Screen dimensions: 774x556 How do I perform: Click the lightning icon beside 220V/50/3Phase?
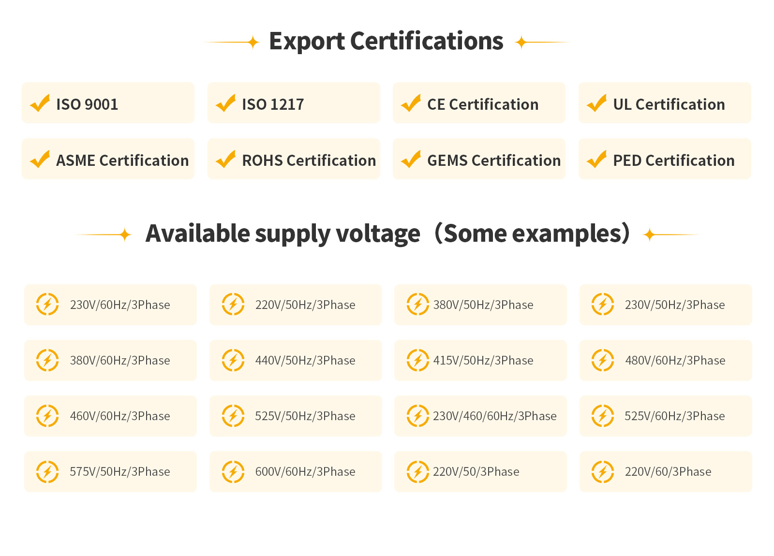tap(418, 471)
